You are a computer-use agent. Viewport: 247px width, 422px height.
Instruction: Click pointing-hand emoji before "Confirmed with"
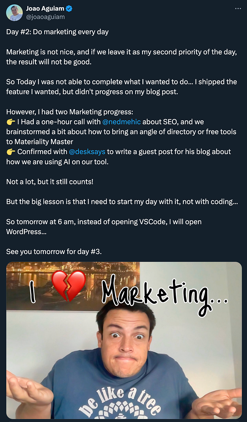(x=11, y=152)
